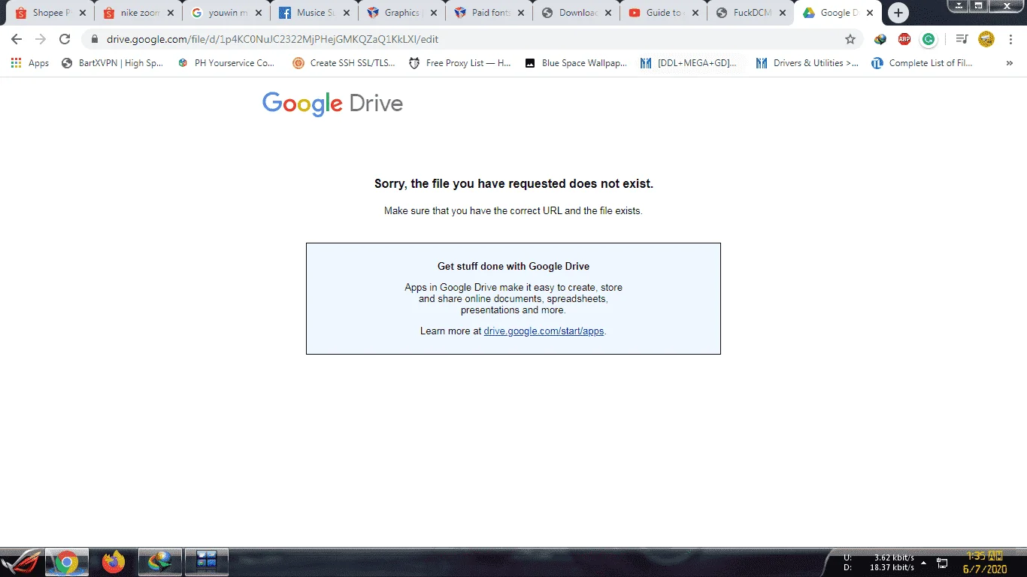Open the Apps grid shortcut in bookmarks bar

pos(30,63)
